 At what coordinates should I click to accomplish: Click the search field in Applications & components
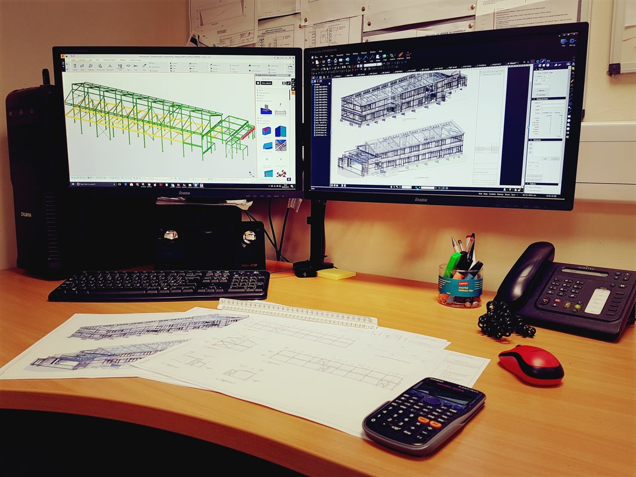pos(274,87)
